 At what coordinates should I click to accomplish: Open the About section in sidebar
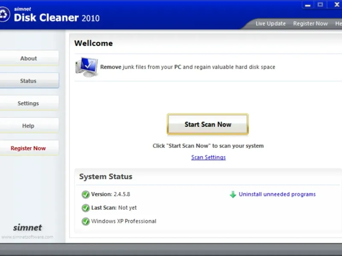point(29,58)
